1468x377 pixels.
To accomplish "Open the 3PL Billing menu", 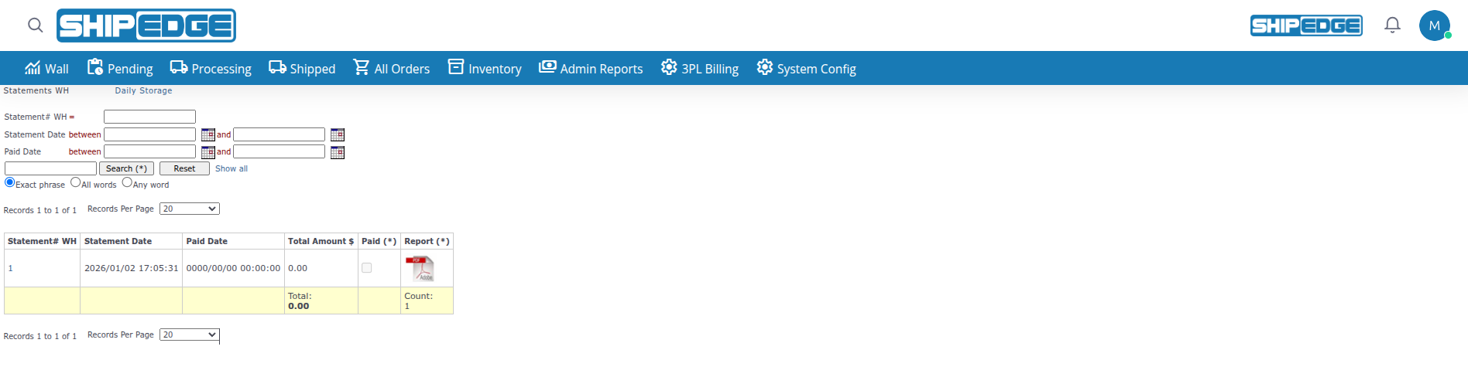I will tap(700, 69).
